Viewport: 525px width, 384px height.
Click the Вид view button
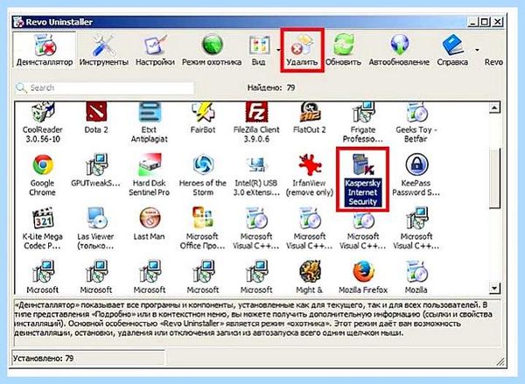coord(259,50)
